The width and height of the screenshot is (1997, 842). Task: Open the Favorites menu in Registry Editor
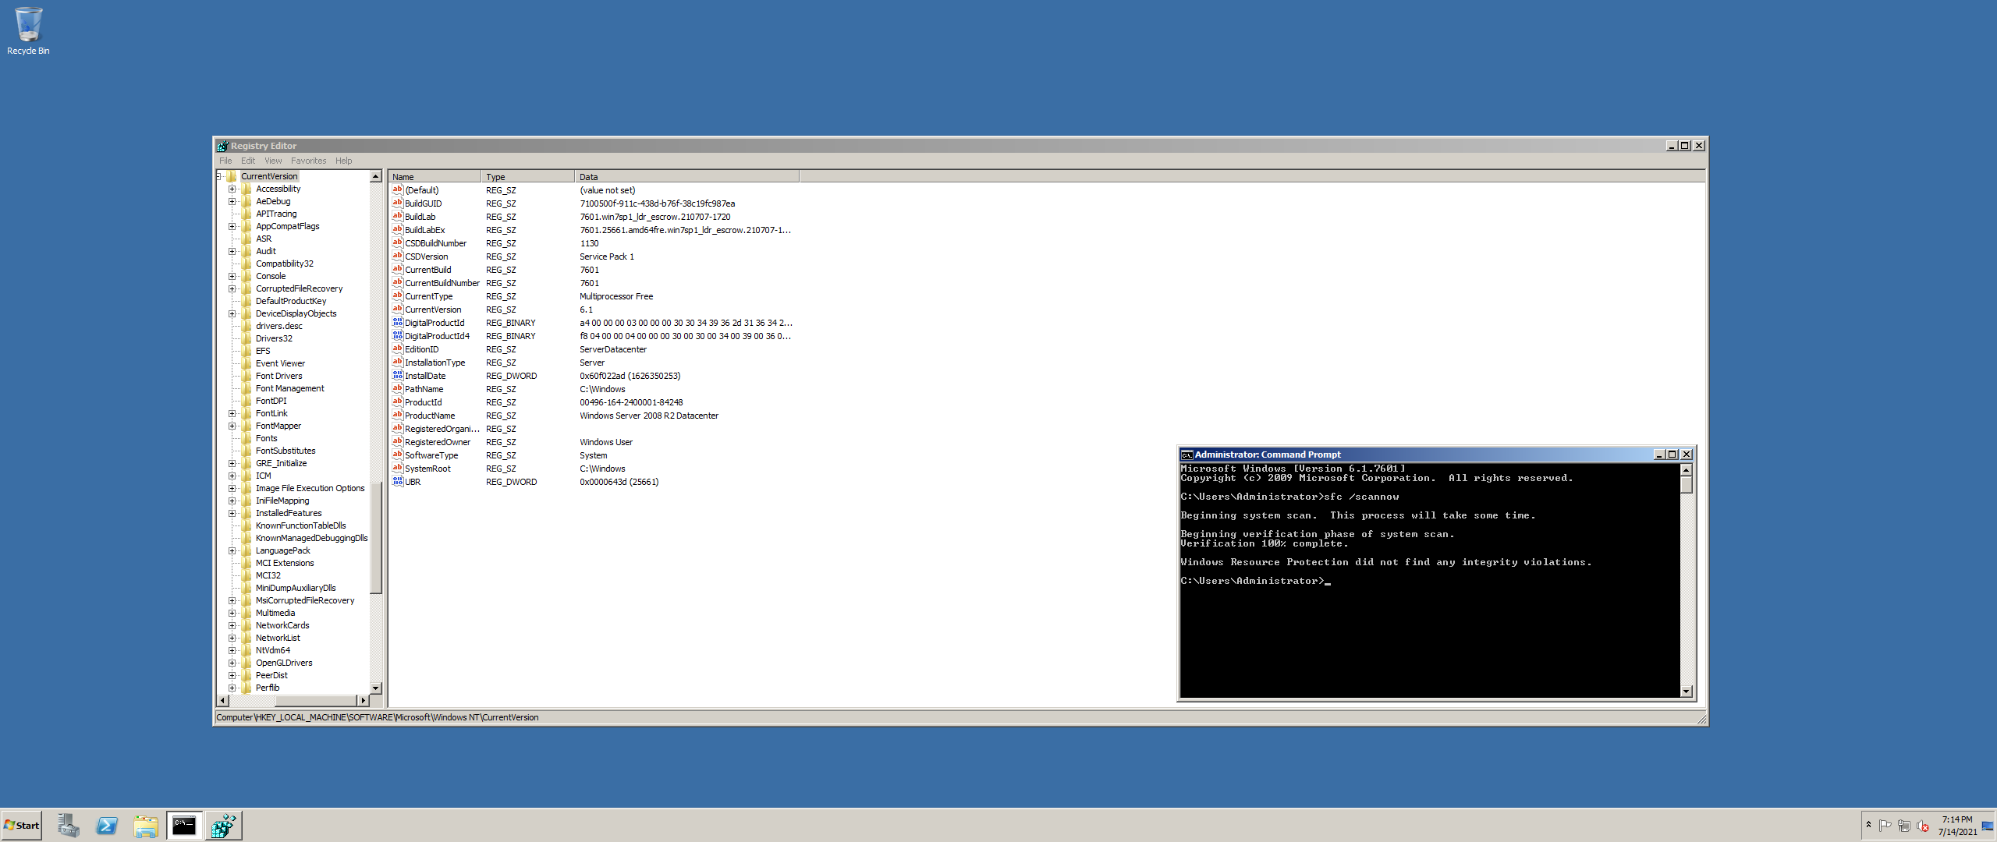click(x=309, y=161)
